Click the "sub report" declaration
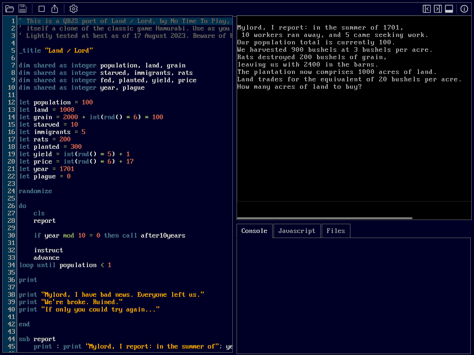Image resolution: width=474 pixels, height=355 pixels. click(37, 339)
